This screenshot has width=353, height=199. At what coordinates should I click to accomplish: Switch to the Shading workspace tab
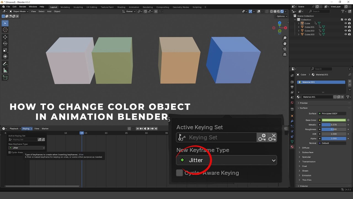tap(121, 7)
